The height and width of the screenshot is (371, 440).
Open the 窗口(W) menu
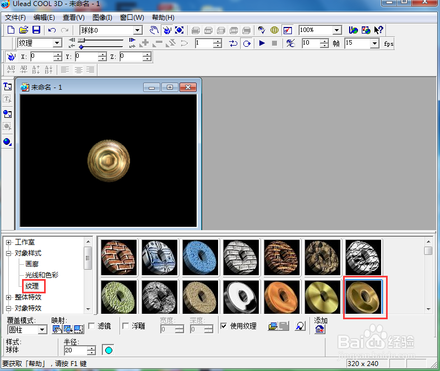tap(132, 18)
